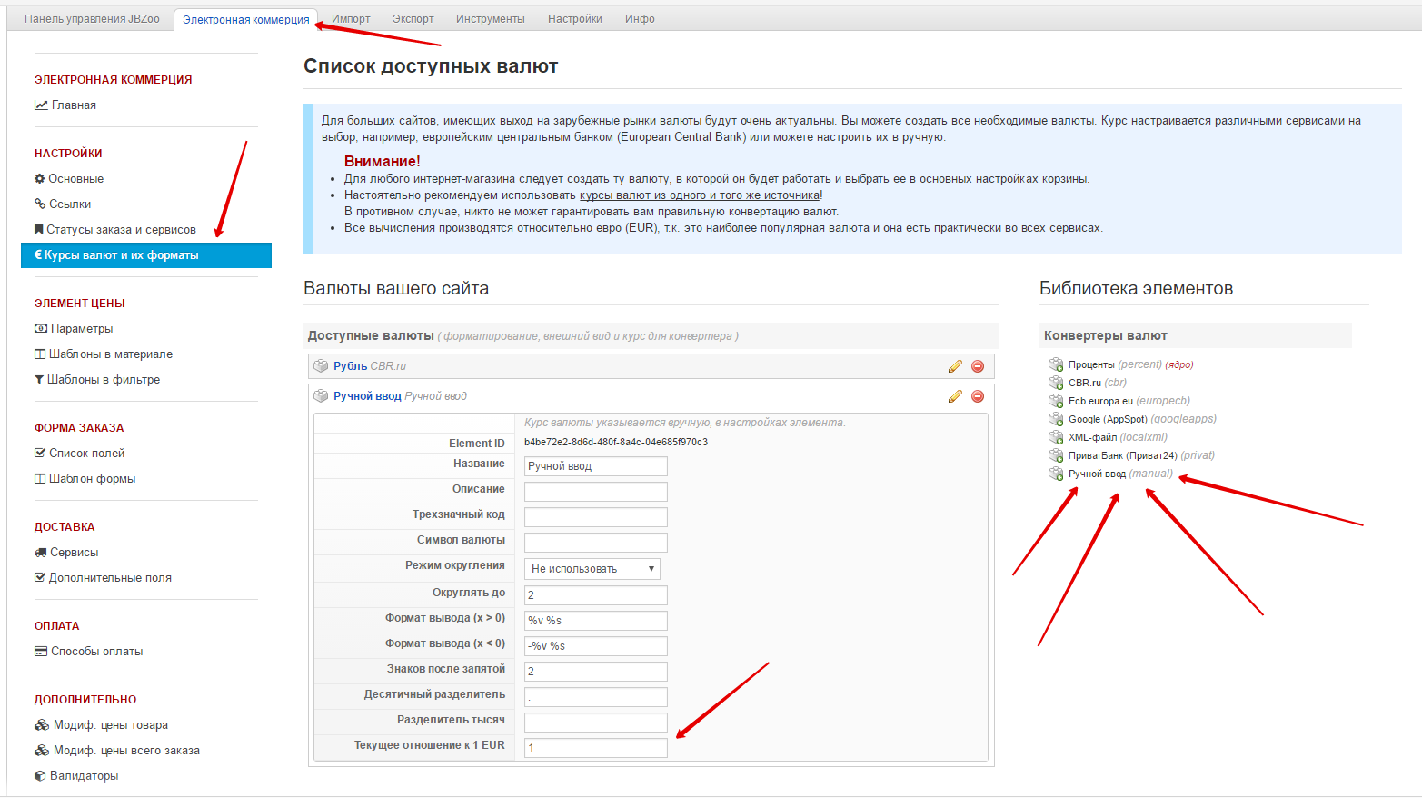Select Шаблоны в фильтре sidebar item
This screenshot has height=798, width=1422.
(x=103, y=380)
